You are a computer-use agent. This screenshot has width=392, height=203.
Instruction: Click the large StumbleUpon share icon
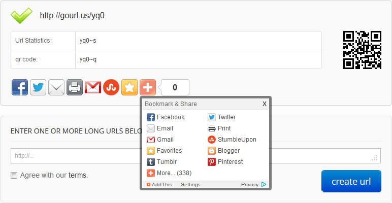(111, 87)
